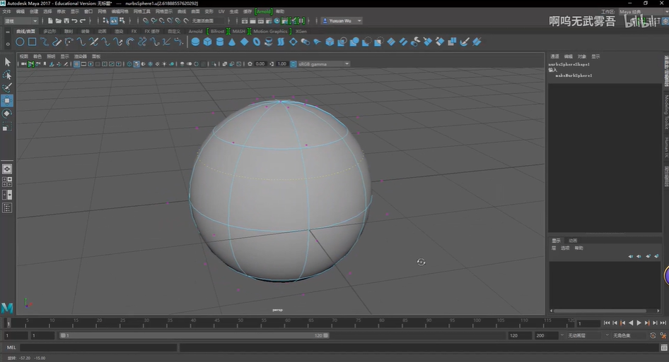The image size is (669, 362).
Task: Click the MEL command line input
Action: [x=98, y=347]
